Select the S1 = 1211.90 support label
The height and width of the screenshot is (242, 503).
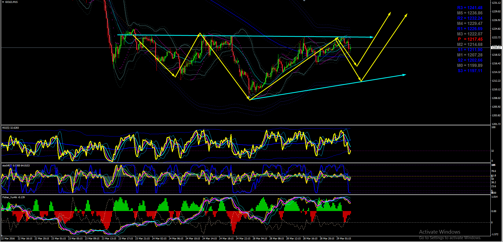coord(470,50)
